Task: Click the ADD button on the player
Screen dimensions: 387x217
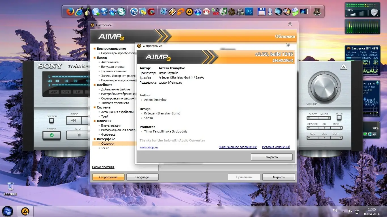Action: (x=312, y=138)
